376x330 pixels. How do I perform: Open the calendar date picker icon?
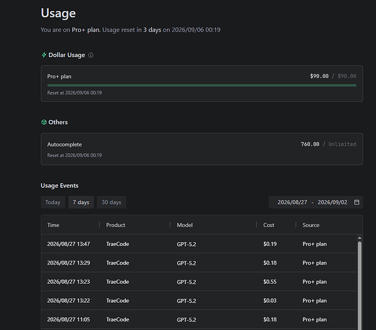coord(357,202)
